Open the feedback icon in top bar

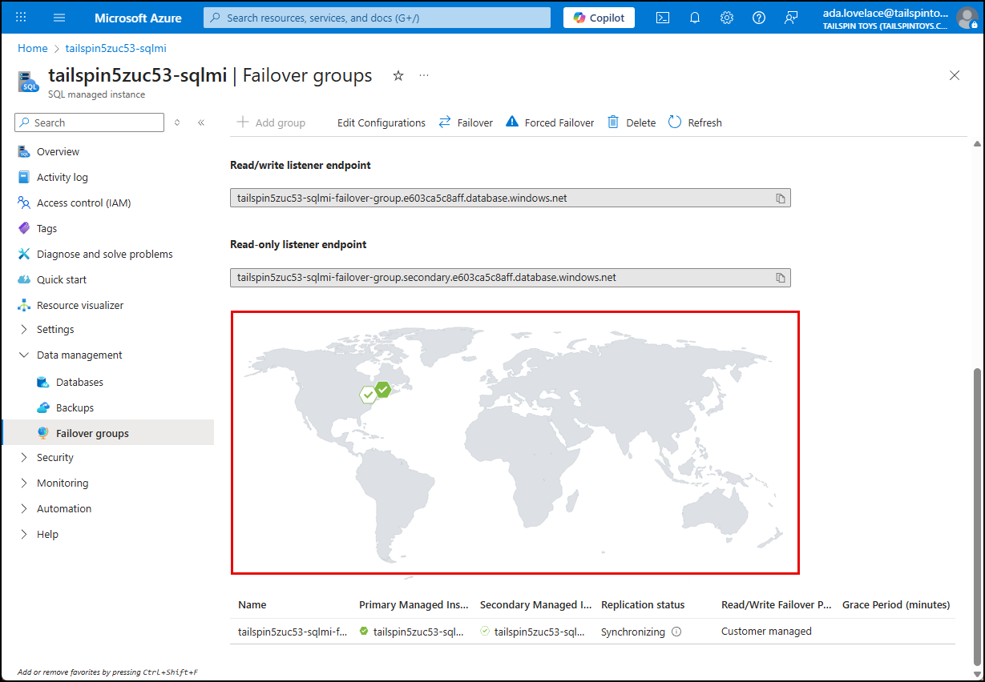pos(791,17)
